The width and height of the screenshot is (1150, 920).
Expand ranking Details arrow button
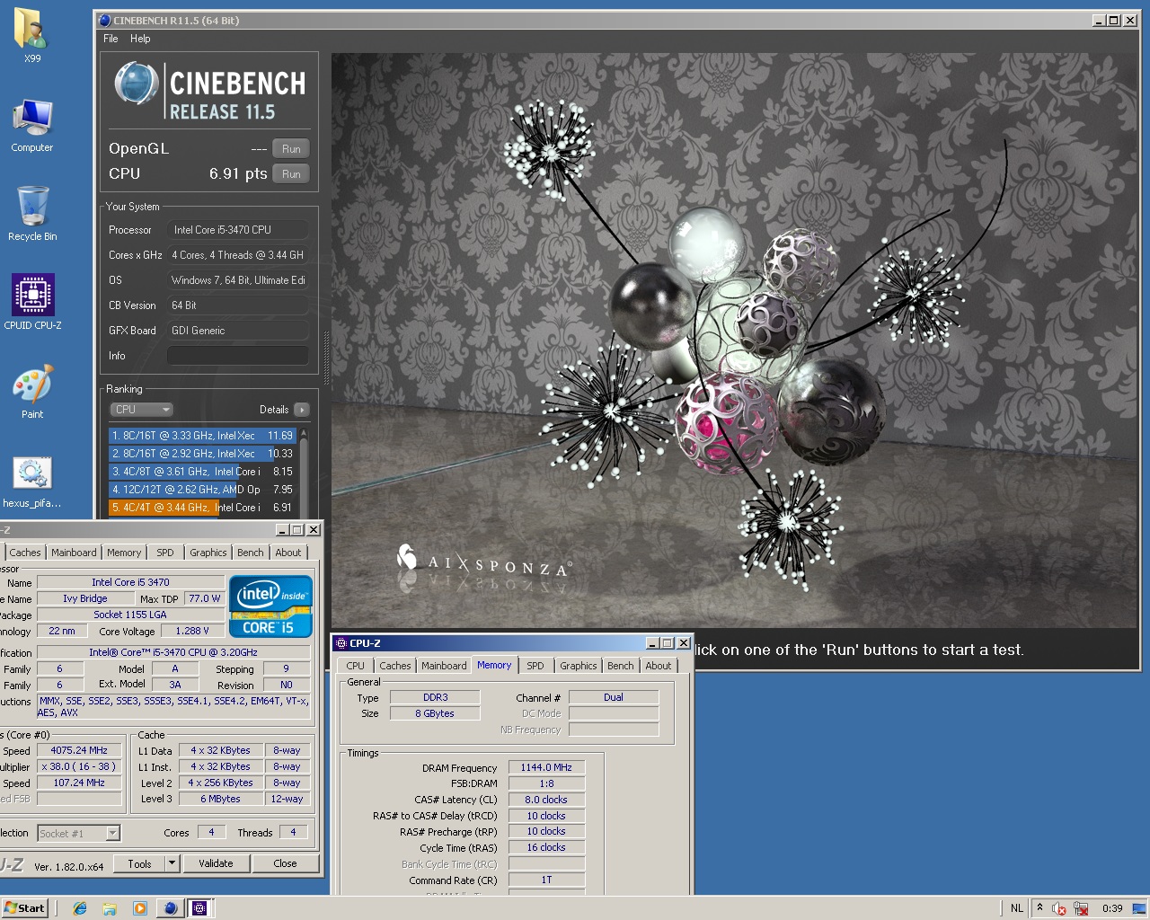302,410
